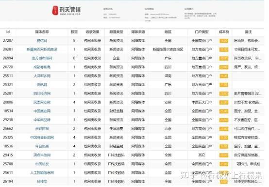Viewport: 269px width, 187px height.
Task: Select id cell 29415
Action: [x=8, y=155]
